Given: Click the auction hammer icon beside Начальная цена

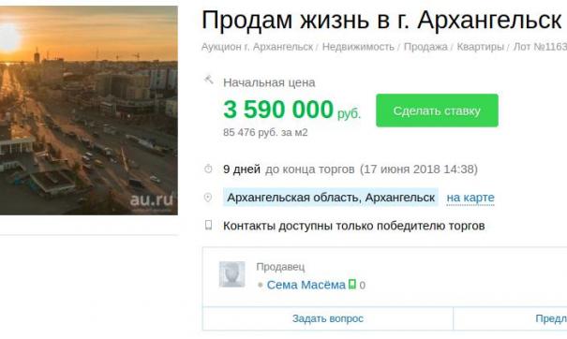Looking at the screenshot, I should tap(209, 80).
